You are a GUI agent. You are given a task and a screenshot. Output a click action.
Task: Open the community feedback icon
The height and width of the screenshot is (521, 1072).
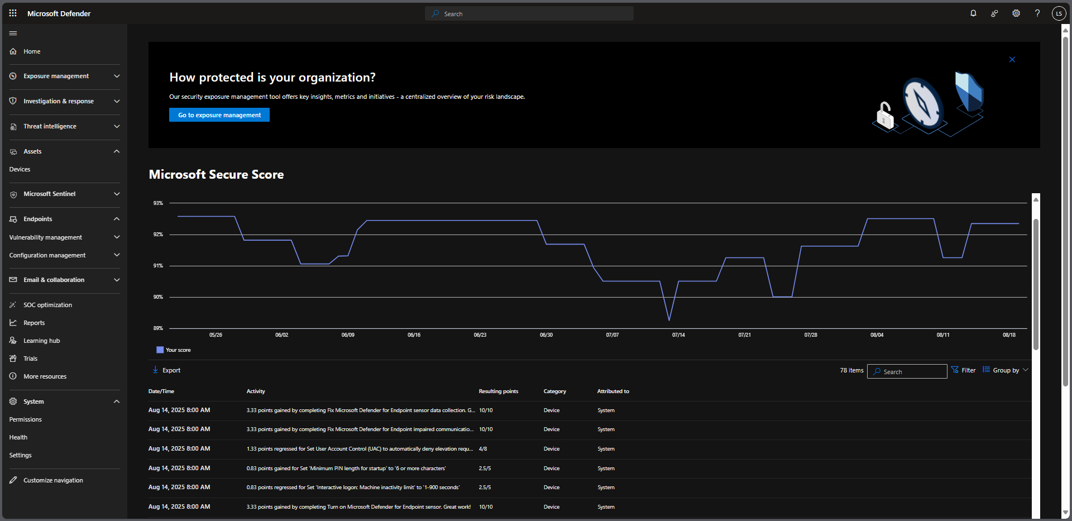pyautogui.click(x=994, y=13)
